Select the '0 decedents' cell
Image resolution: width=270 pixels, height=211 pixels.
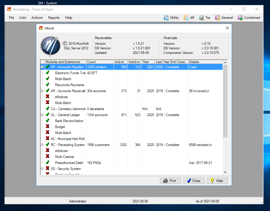pos(100,109)
